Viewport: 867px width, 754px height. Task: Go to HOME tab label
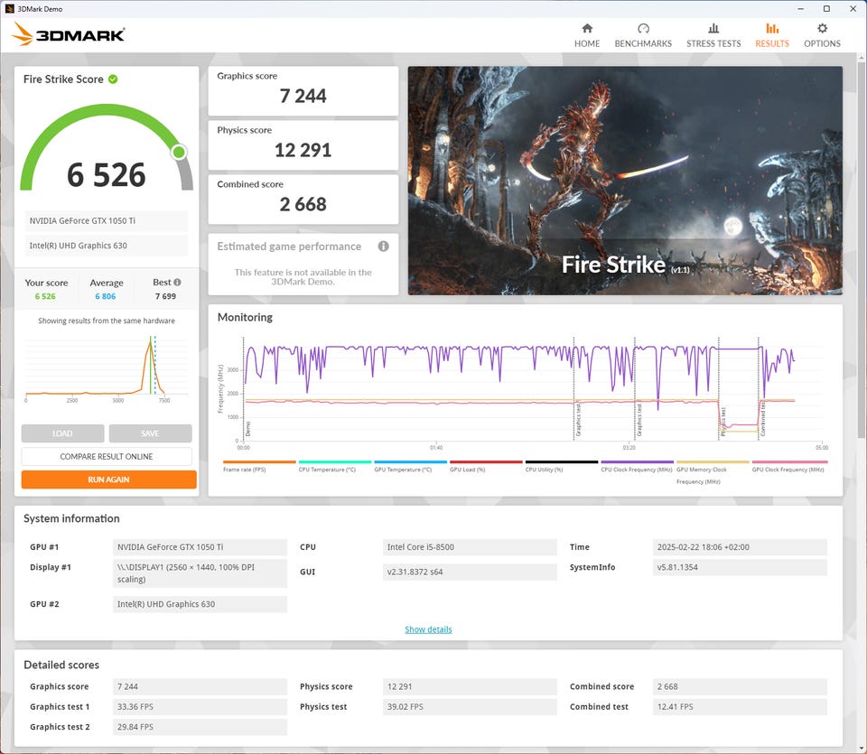tap(587, 43)
